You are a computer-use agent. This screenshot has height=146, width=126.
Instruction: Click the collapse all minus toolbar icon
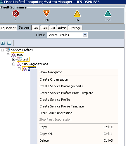point(9,43)
